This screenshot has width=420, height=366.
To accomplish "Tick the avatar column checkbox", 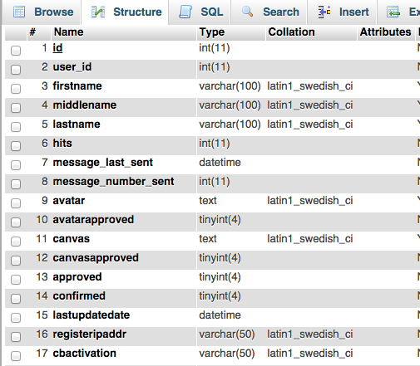I will coord(16,203).
